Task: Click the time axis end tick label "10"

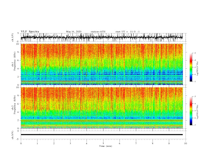Action: pyautogui.click(x=186, y=143)
